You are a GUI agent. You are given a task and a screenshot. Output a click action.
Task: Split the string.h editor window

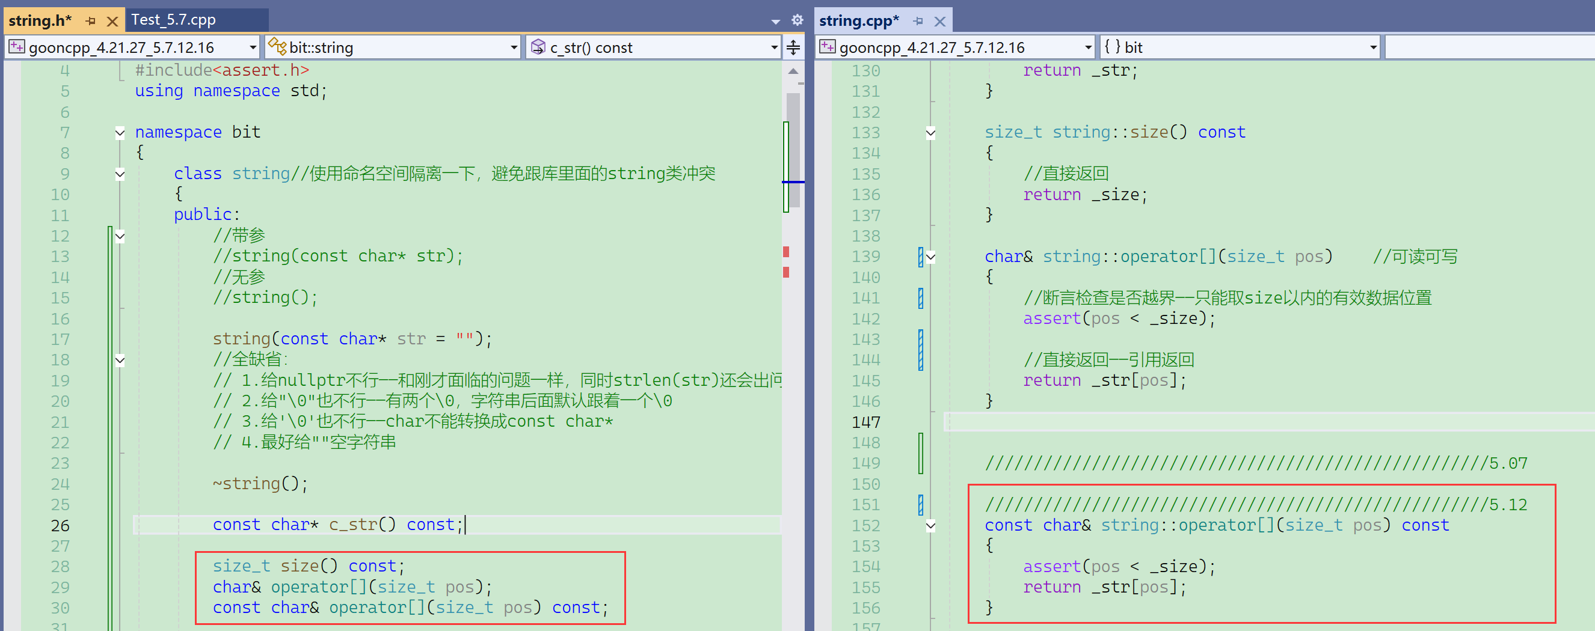click(x=793, y=47)
